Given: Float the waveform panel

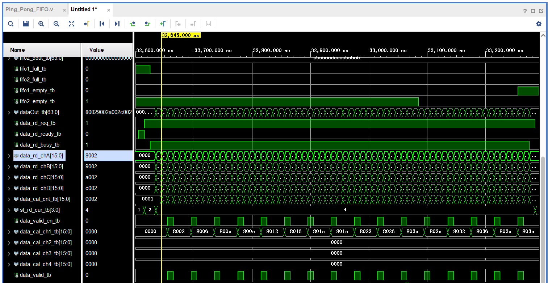Looking at the screenshot, I should [x=541, y=11].
